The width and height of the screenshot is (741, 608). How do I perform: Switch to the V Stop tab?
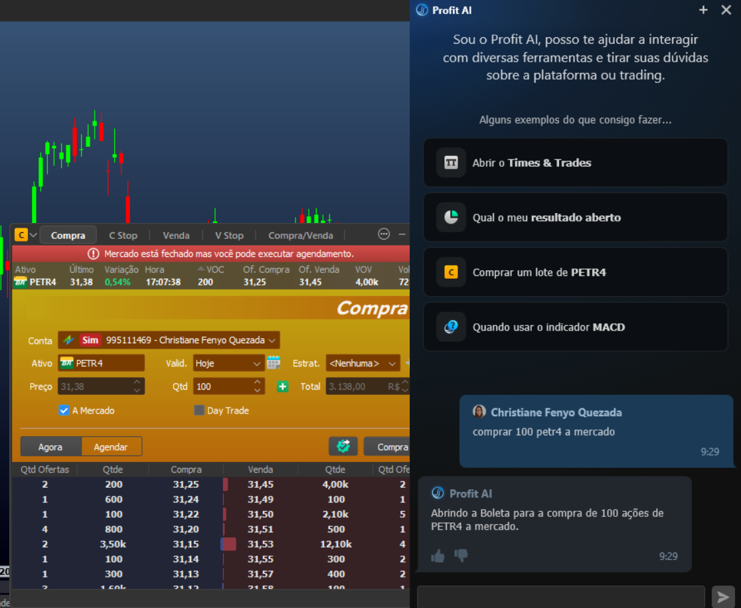point(229,235)
